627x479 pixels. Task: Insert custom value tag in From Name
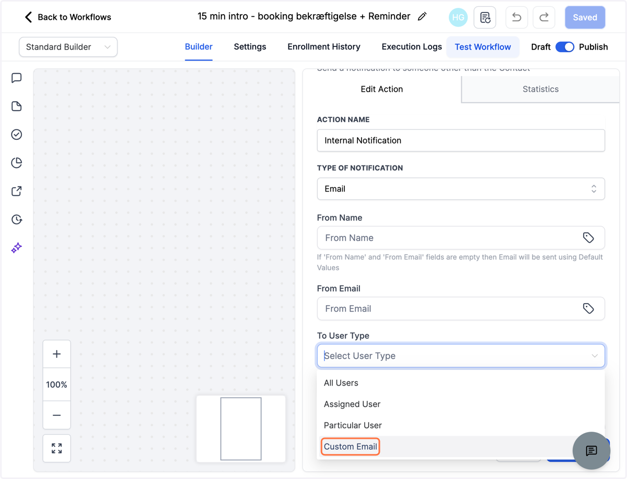pyautogui.click(x=588, y=238)
